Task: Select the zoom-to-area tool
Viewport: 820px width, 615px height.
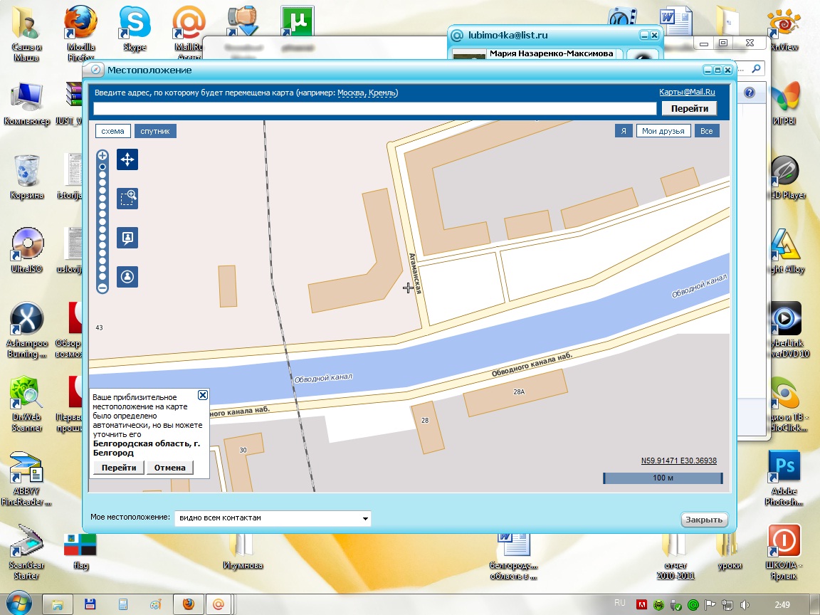Action: 127,199
